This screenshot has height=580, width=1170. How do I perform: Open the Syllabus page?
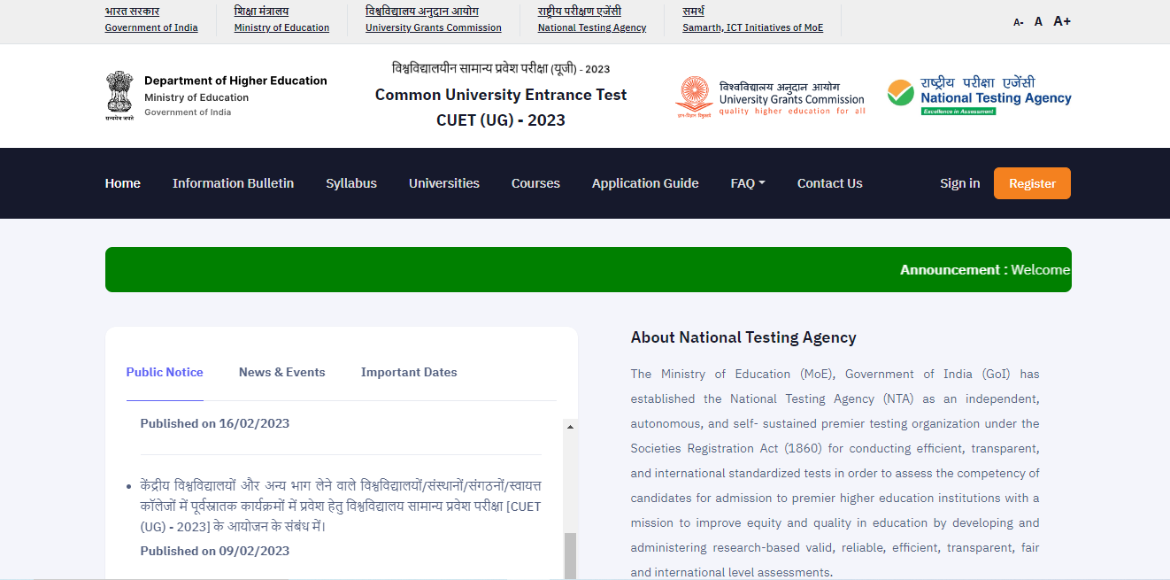pyautogui.click(x=351, y=183)
